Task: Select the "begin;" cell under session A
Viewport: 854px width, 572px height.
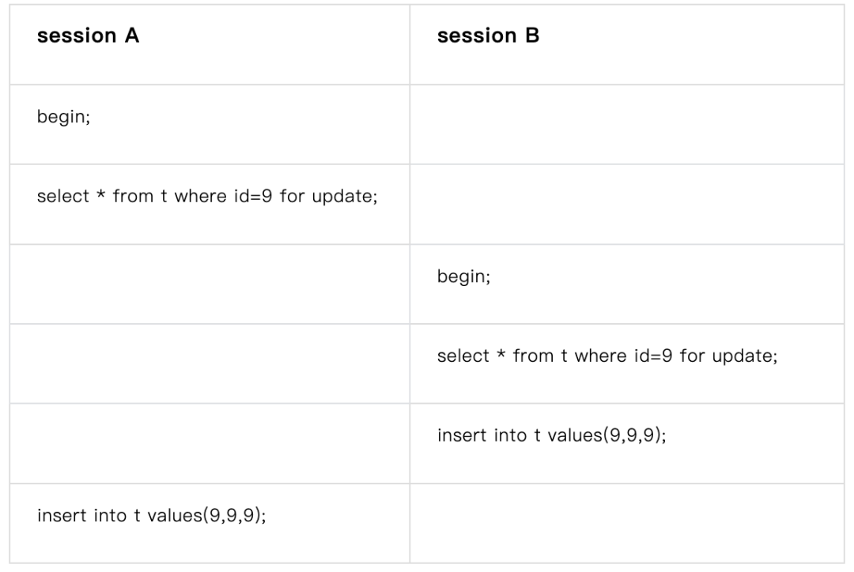Action: (x=63, y=121)
